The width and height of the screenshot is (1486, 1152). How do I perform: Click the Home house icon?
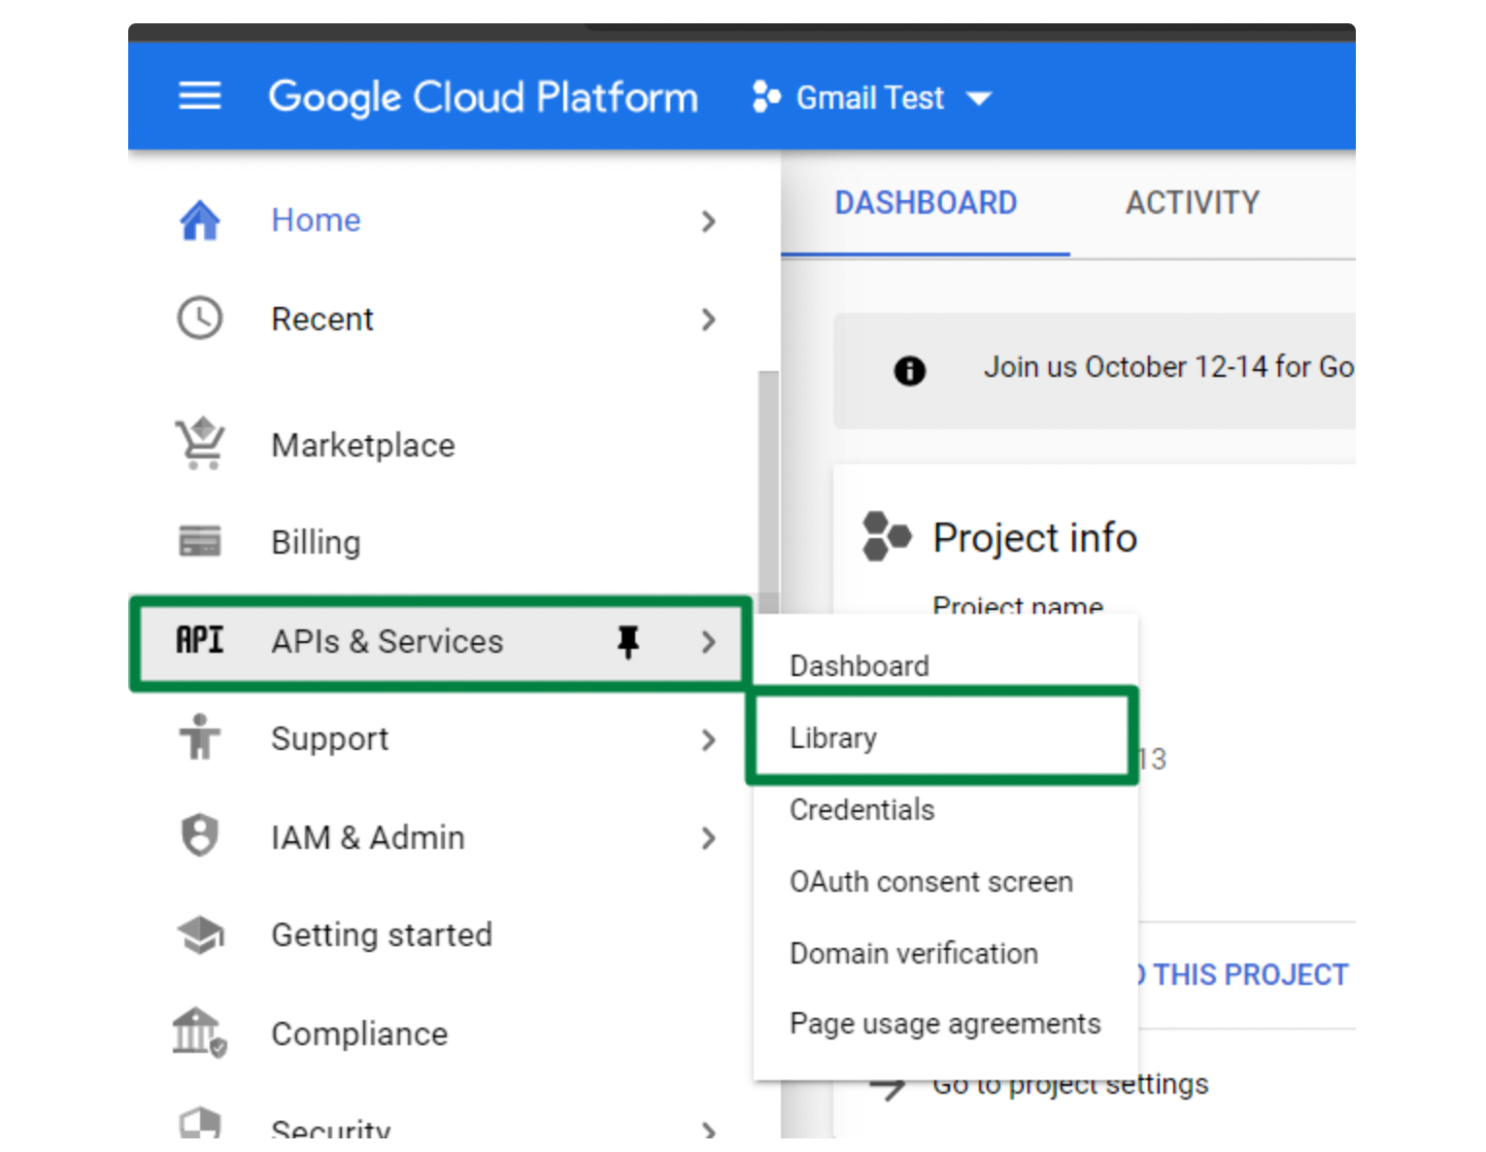pyautogui.click(x=200, y=220)
